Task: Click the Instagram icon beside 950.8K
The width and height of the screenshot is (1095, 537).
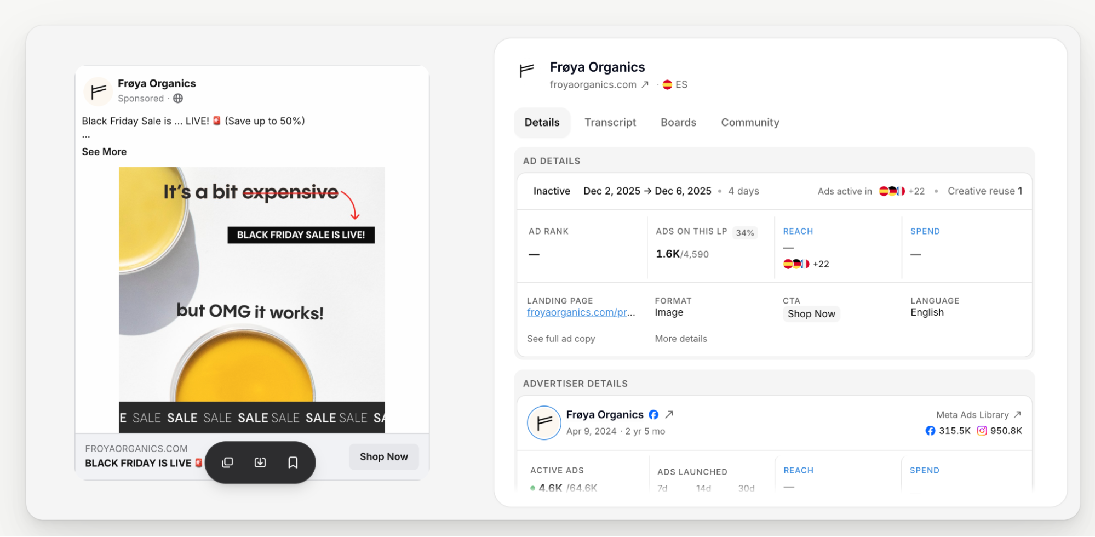Action: 982,431
